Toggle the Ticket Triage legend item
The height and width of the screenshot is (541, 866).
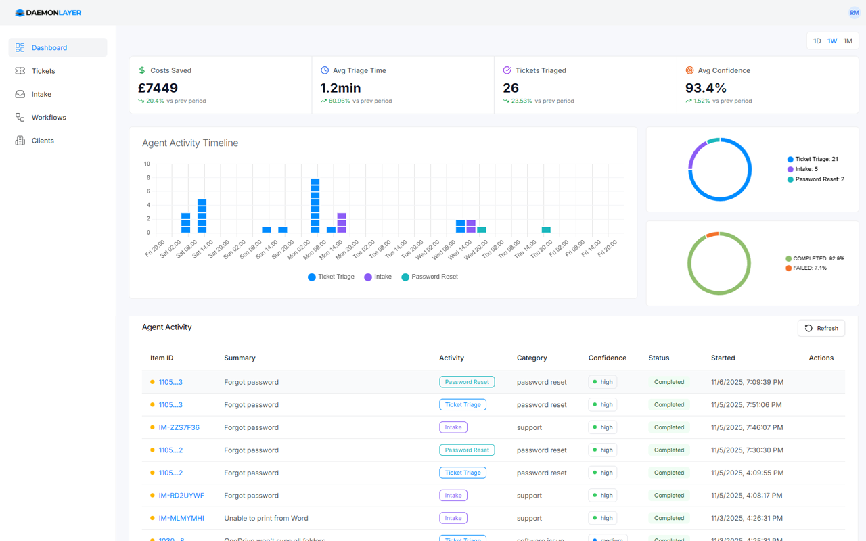(331, 276)
